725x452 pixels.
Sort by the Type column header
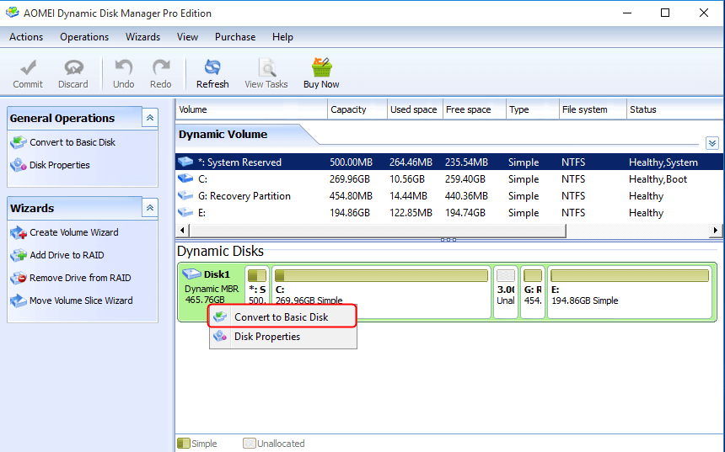click(x=533, y=109)
